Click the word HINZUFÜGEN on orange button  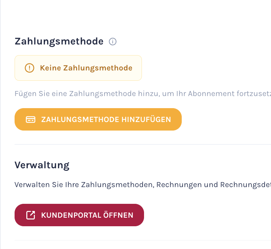[146, 120]
